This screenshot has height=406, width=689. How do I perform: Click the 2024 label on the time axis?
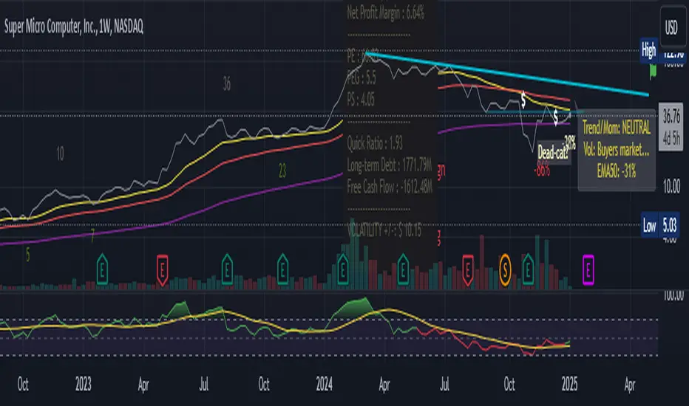tap(325, 385)
